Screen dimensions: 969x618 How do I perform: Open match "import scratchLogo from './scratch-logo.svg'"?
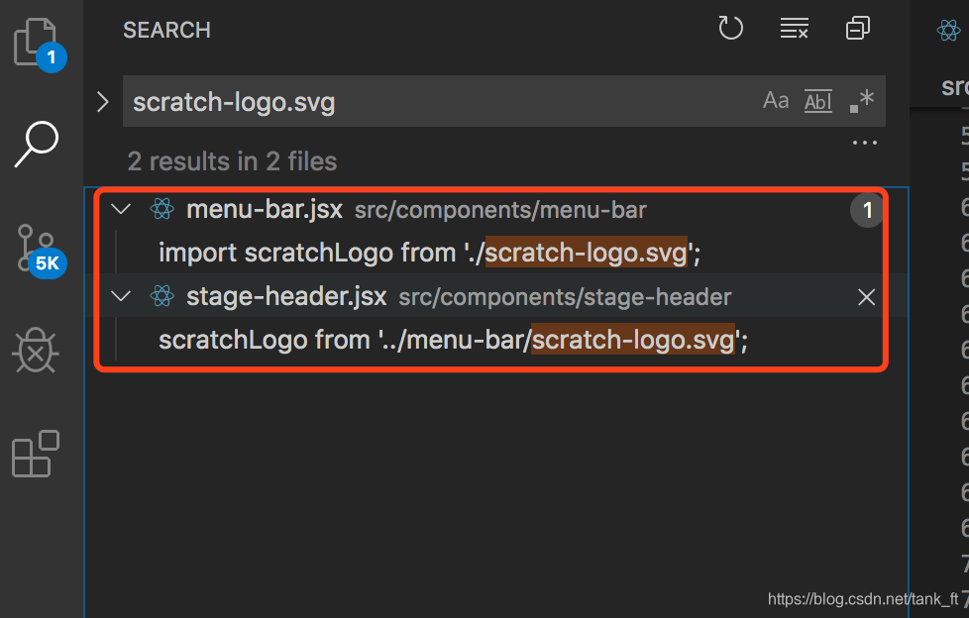point(429,253)
